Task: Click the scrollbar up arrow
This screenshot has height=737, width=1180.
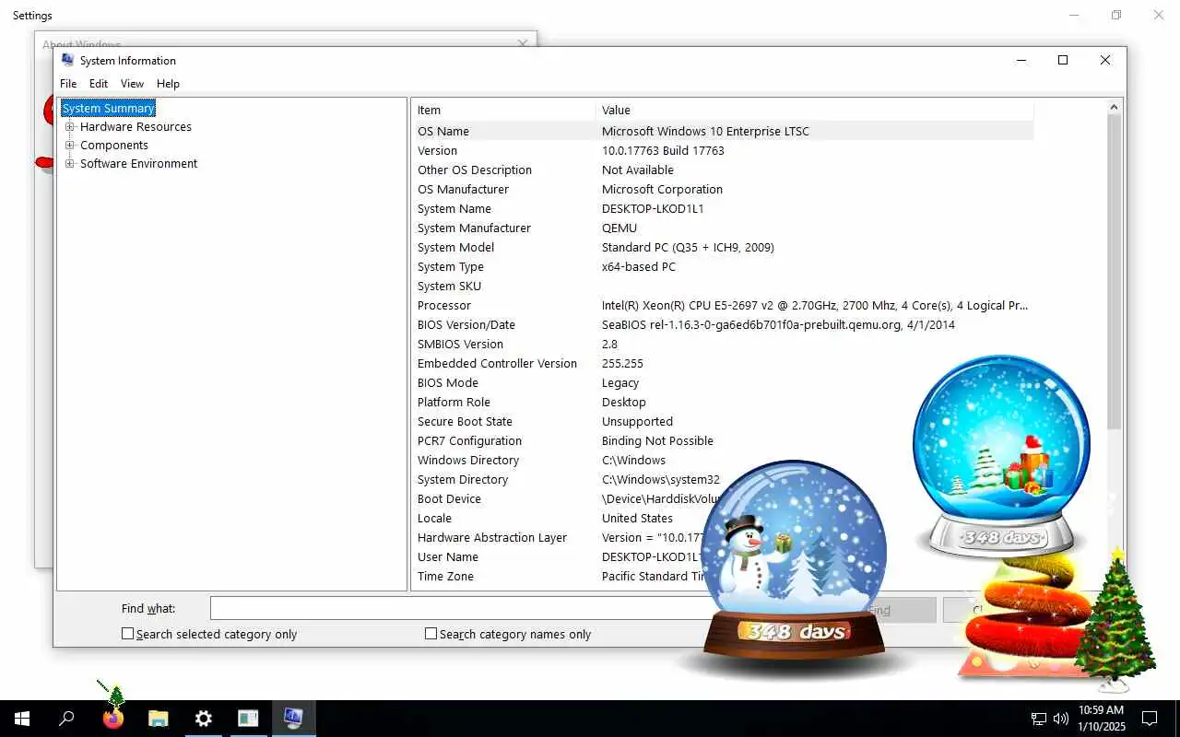Action: tap(1114, 107)
